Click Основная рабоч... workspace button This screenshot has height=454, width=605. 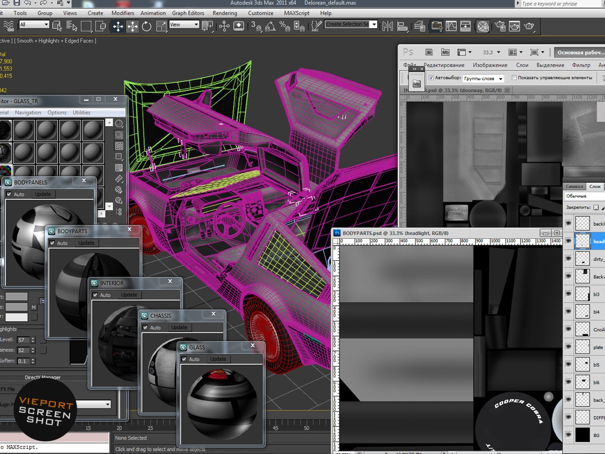click(x=580, y=53)
